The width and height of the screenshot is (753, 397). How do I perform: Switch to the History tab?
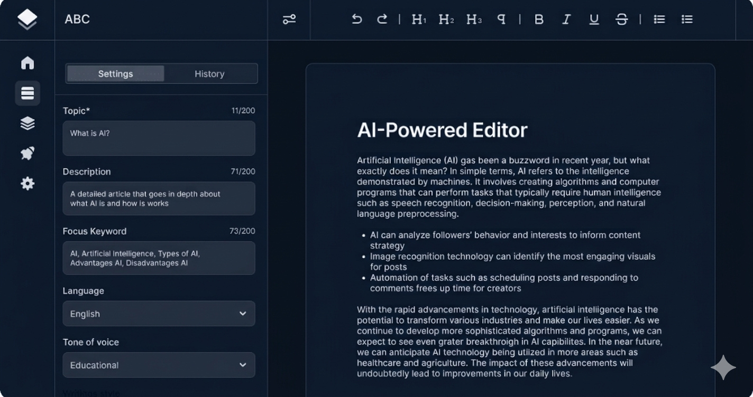point(209,74)
